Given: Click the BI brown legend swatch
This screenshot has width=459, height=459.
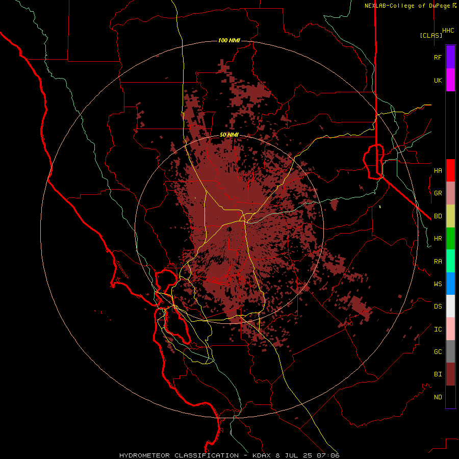Looking at the screenshot, I should pyautogui.click(x=450, y=374).
